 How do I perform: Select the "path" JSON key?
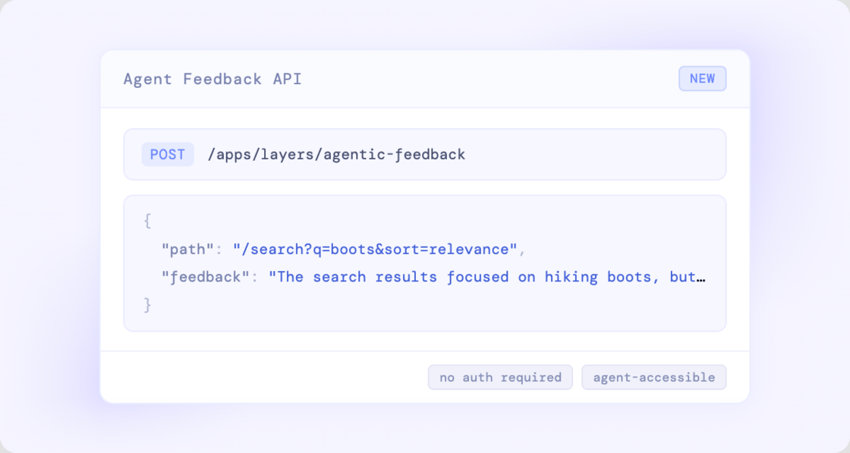coord(187,249)
